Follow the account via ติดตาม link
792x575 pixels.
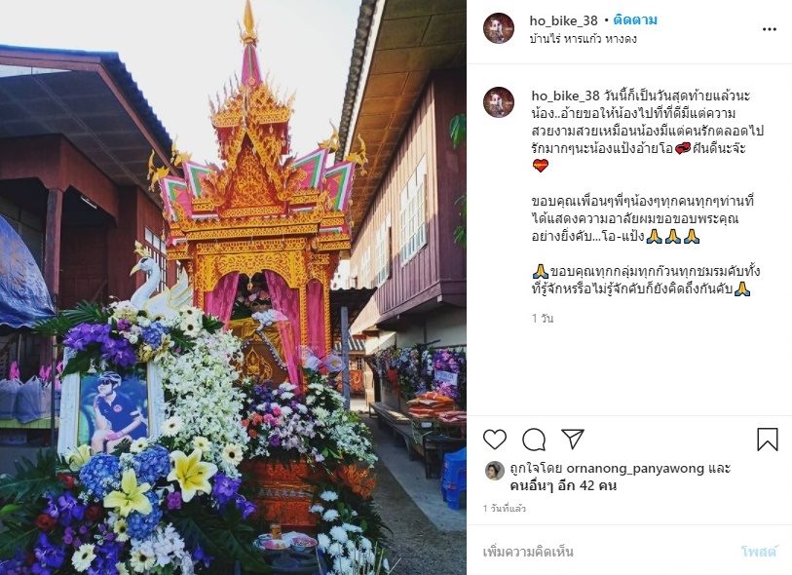point(635,20)
